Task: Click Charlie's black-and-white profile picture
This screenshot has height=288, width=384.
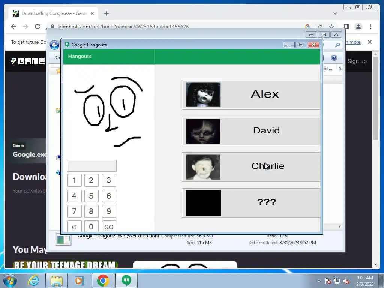Action: 203,167
